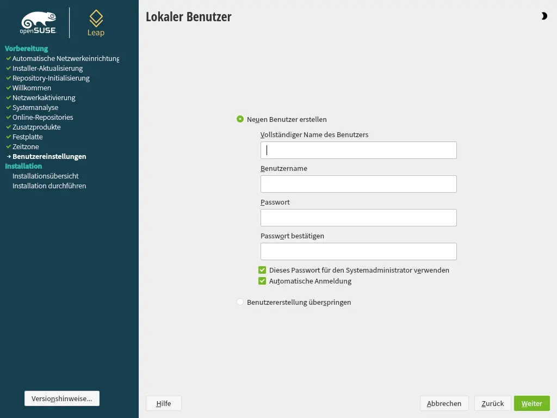
Task: Click the 'Vollständiger Name des Benutzers' field
Action: (x=358, y=150)
